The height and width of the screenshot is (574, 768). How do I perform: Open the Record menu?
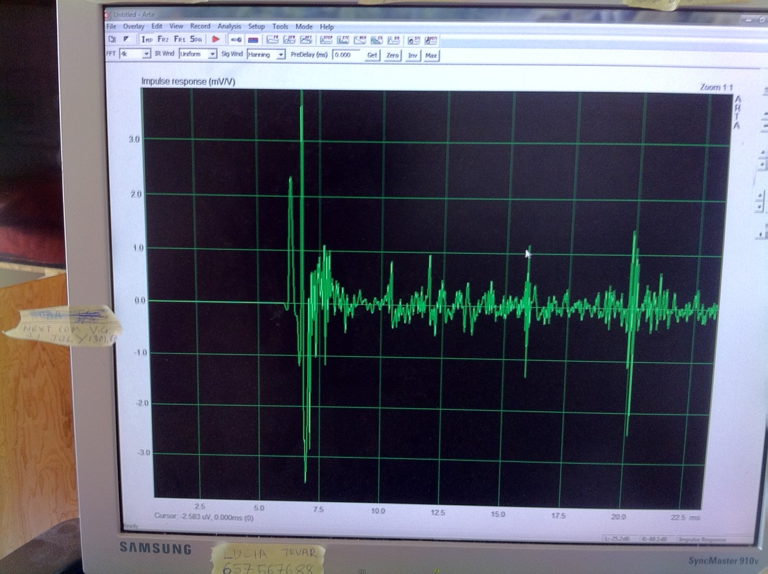200,26
